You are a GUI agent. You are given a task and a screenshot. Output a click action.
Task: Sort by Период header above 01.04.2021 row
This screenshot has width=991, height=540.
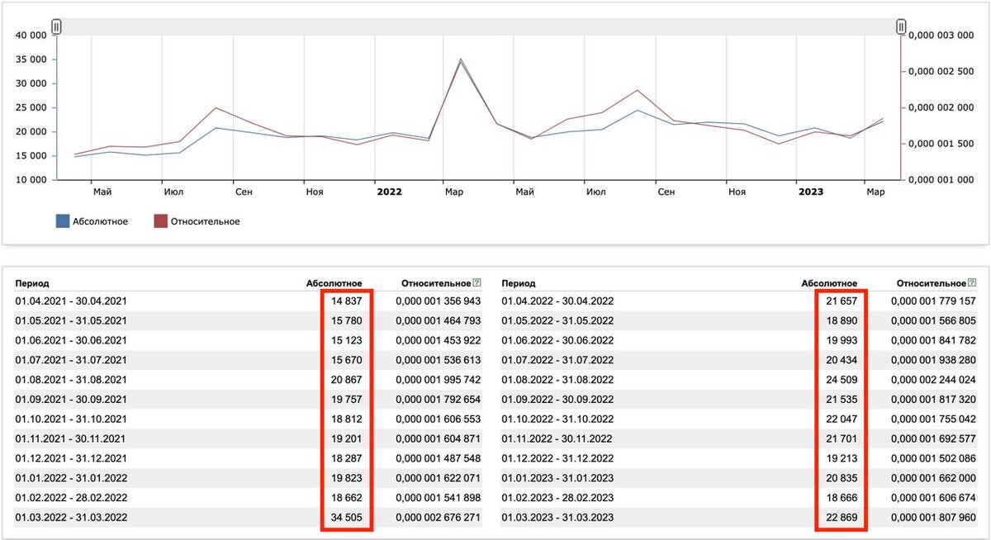coord(32,283)
